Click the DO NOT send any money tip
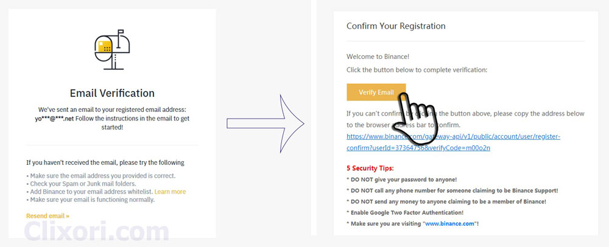 coord(446,201)
